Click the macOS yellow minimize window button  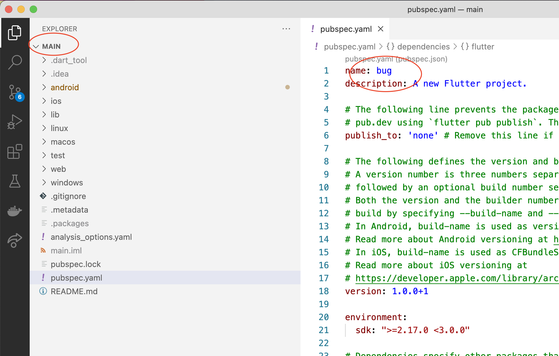21,9
